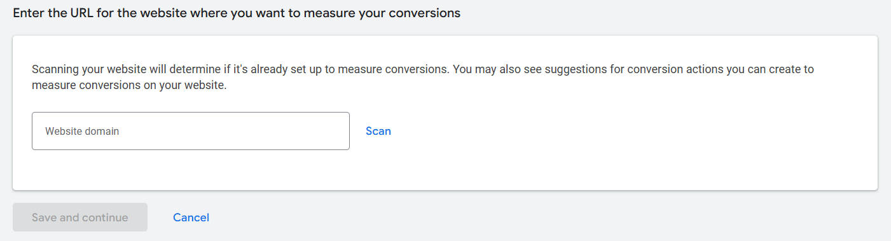
Task: Click the blue Scan link beside the domain box
Action: click(x=378, y=131)
